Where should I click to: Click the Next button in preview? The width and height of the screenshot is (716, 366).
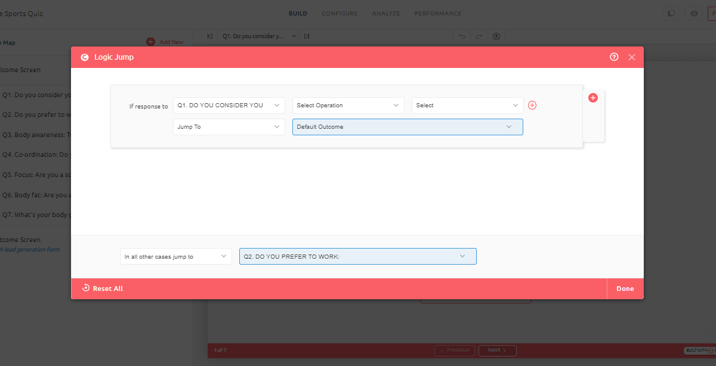tap(497, 351)
